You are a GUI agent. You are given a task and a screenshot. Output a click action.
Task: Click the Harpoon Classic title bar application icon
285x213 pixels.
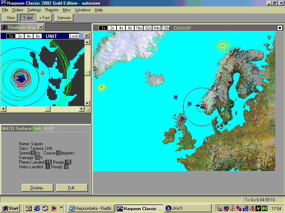(x=3, y=3)
